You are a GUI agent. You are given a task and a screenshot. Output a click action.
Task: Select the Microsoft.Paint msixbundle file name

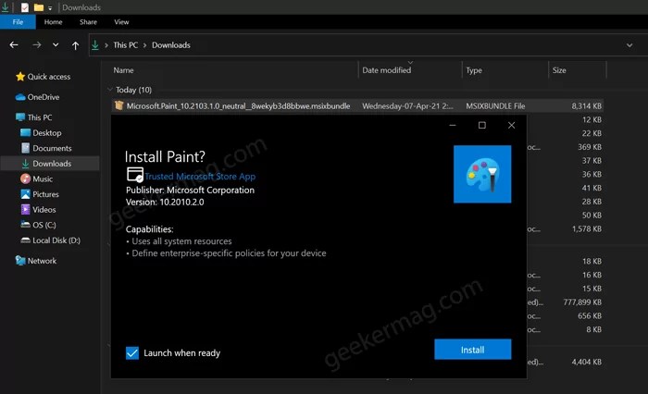[239, 106]
